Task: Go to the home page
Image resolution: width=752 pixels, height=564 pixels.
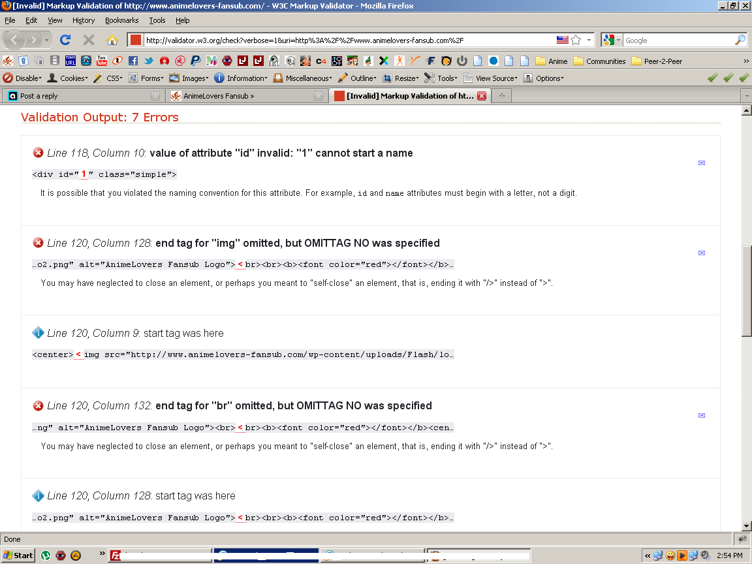Action: pyautogui.click(x=112, y=40)
